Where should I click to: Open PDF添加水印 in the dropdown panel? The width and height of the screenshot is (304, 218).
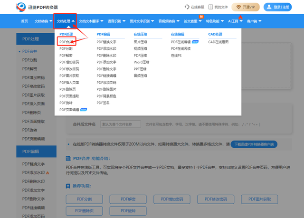[106, 48]
